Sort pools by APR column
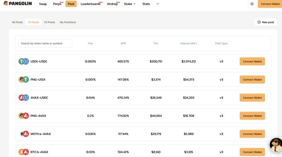282x157 pixels. pyautogui.click(x=123, y=43)
